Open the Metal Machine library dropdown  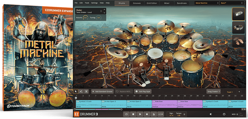tap(207, 3)
